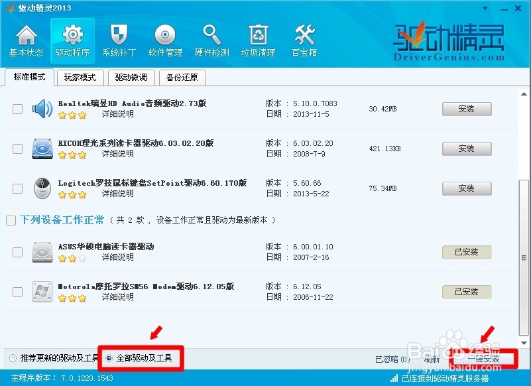Screen dimensions: 531x386
Task: Open the 垃圾清理 recycle bin icon
Action: [259, 40]
